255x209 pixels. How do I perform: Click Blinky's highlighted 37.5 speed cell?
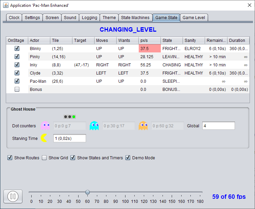point(150,49)
